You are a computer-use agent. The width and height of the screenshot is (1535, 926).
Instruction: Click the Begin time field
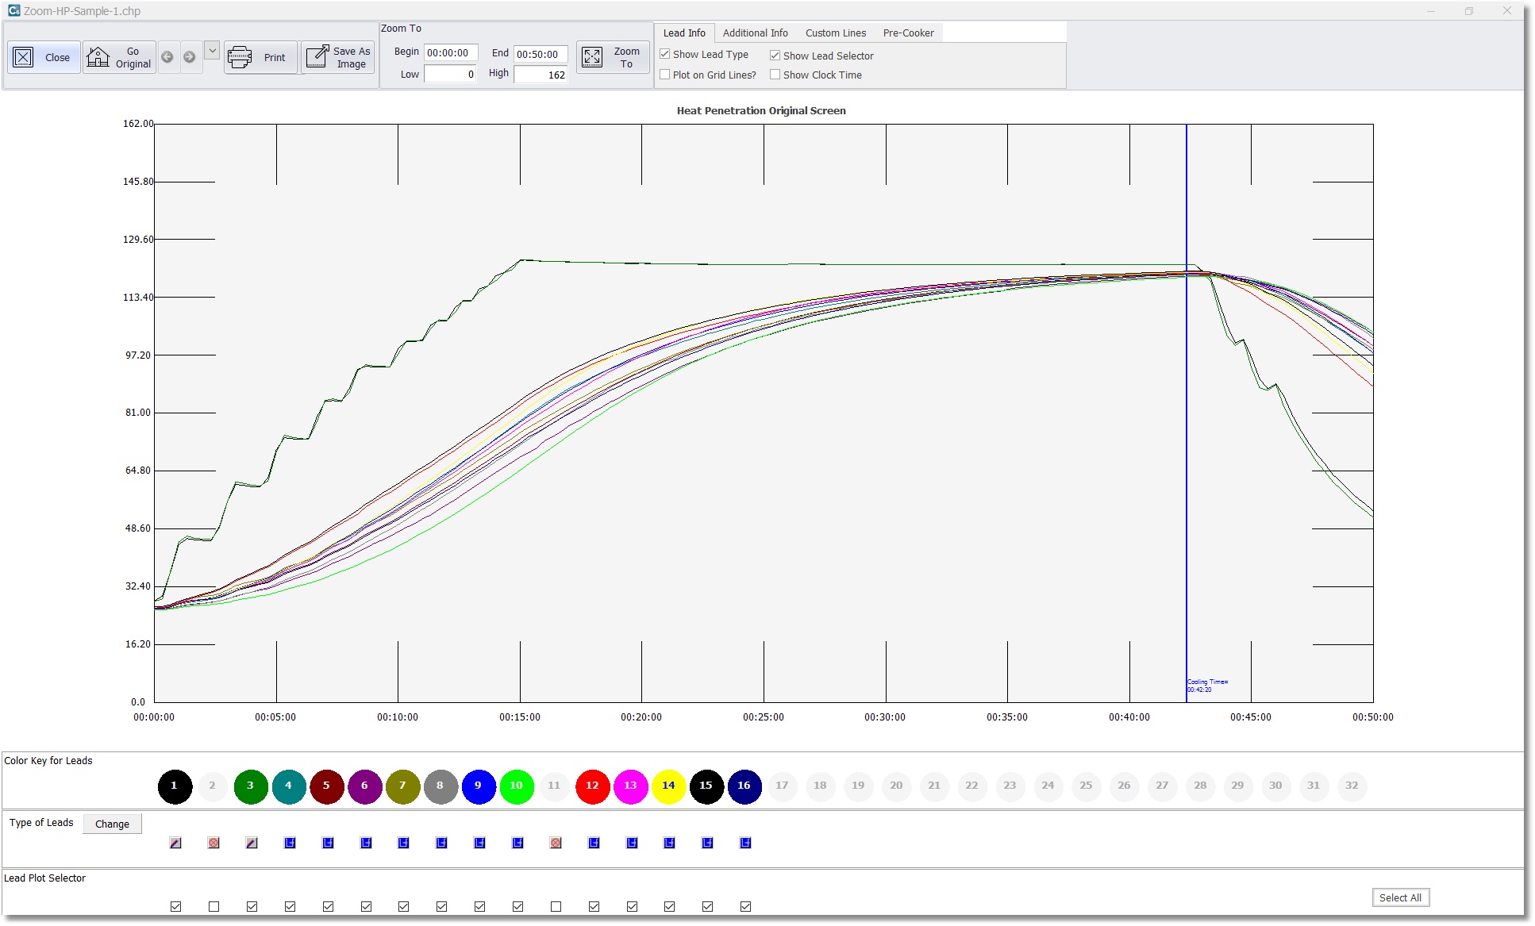451,53
